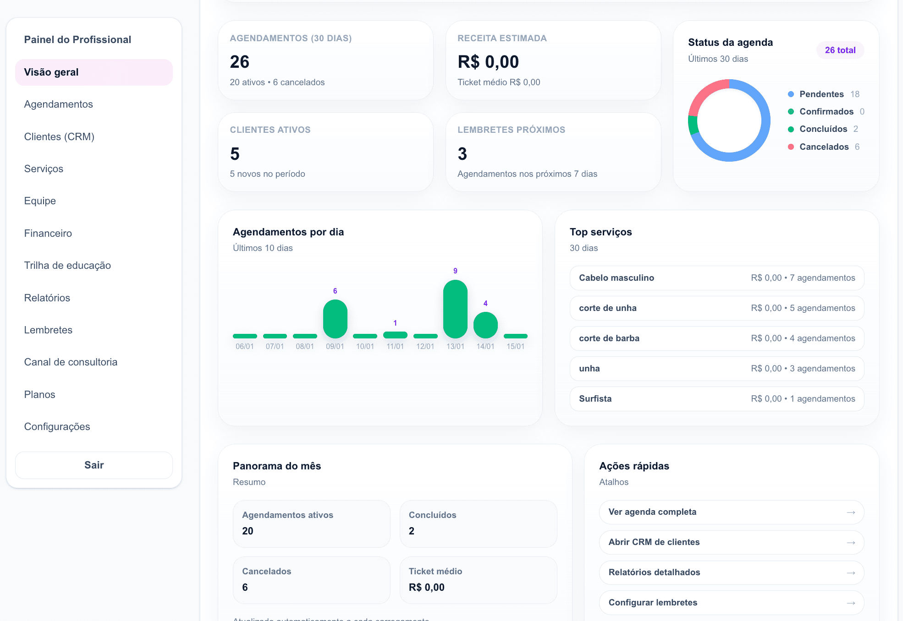Click the green Confirmados legend dot

click(x=790, y=111)
